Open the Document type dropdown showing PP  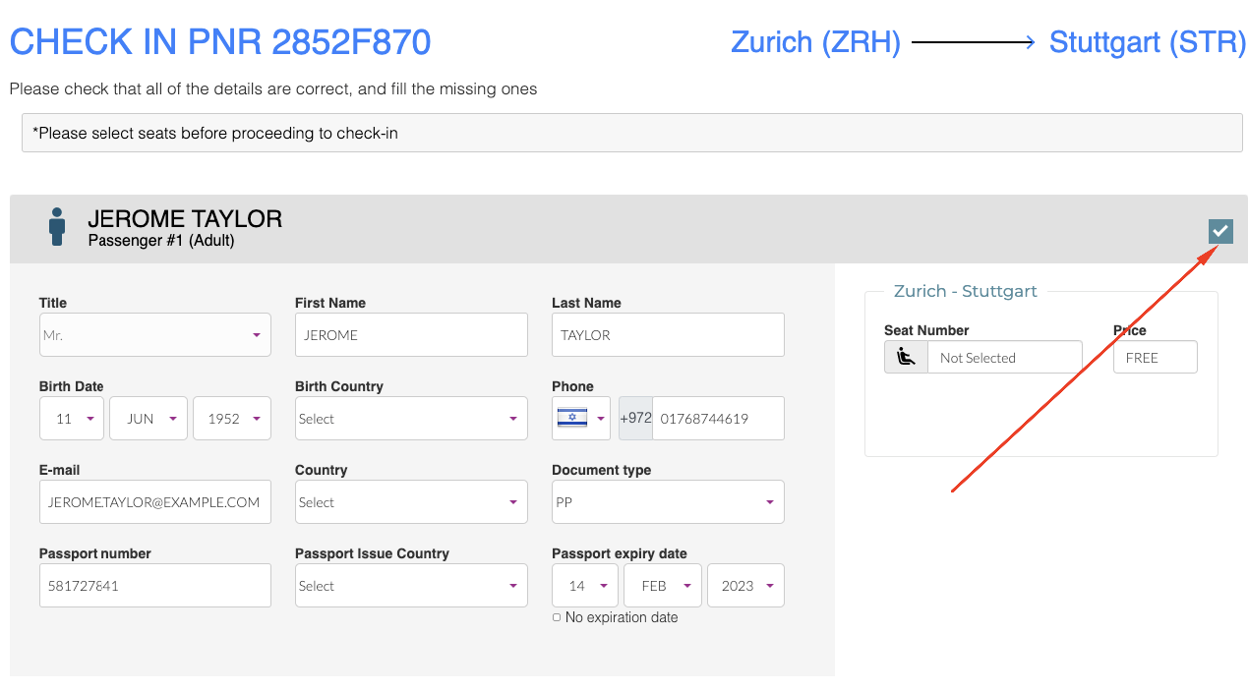pos(668,502)
